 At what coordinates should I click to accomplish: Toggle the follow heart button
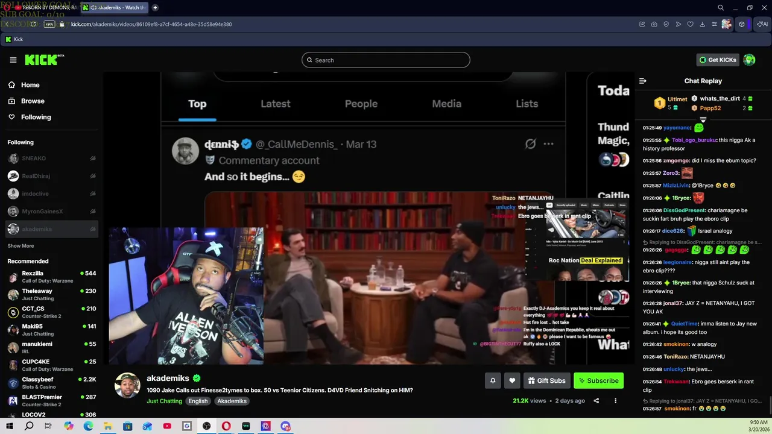(512, 380)
